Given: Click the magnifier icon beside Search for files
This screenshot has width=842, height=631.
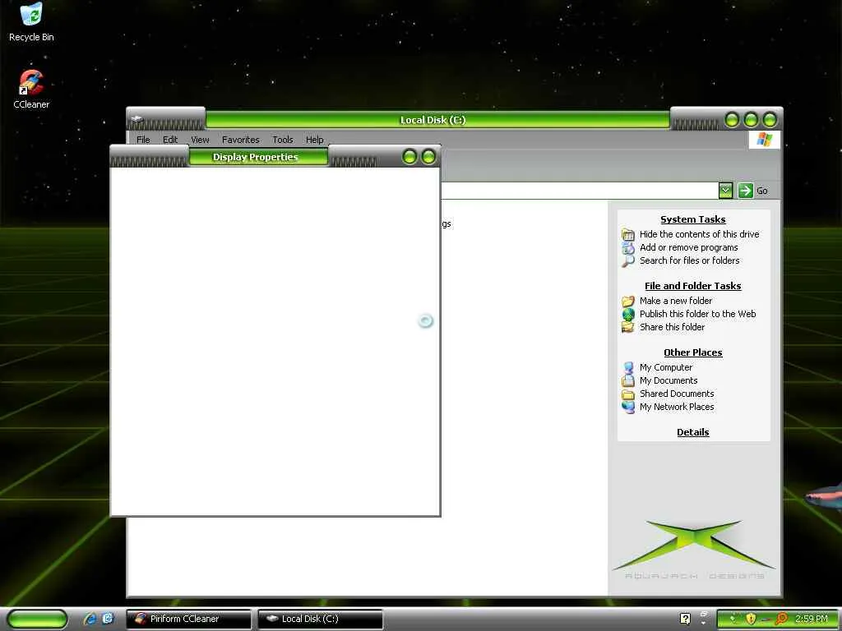Looking at the screenshot, I should click(x=627, y=260).
